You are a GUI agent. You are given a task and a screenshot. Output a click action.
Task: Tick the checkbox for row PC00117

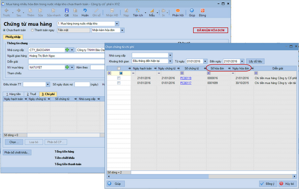(x=118, y=83)
